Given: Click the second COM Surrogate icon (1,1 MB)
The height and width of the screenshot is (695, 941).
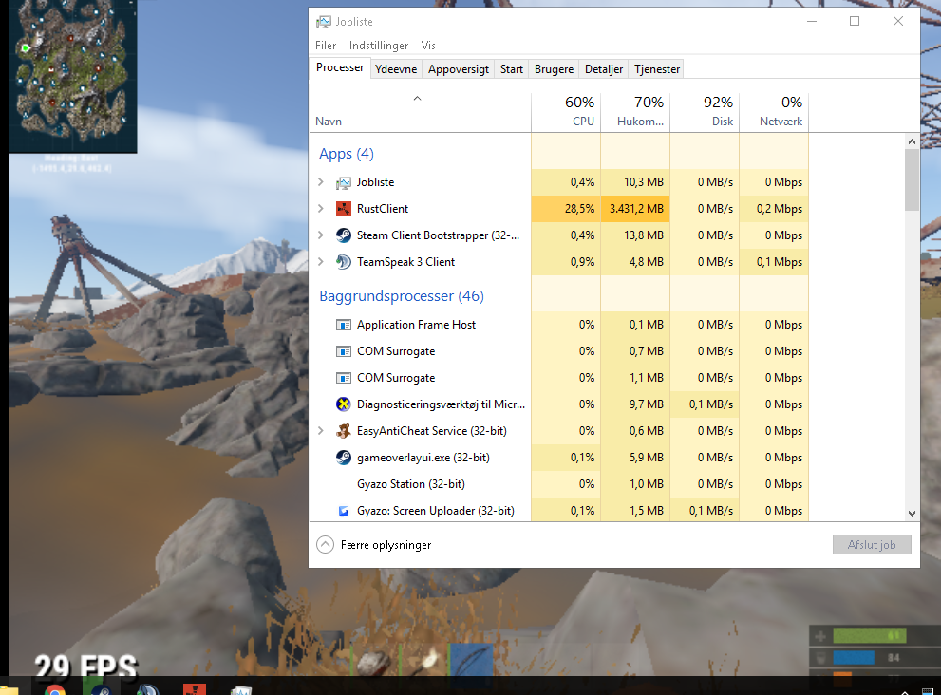Looking at the screenshot, I should 344,378.
